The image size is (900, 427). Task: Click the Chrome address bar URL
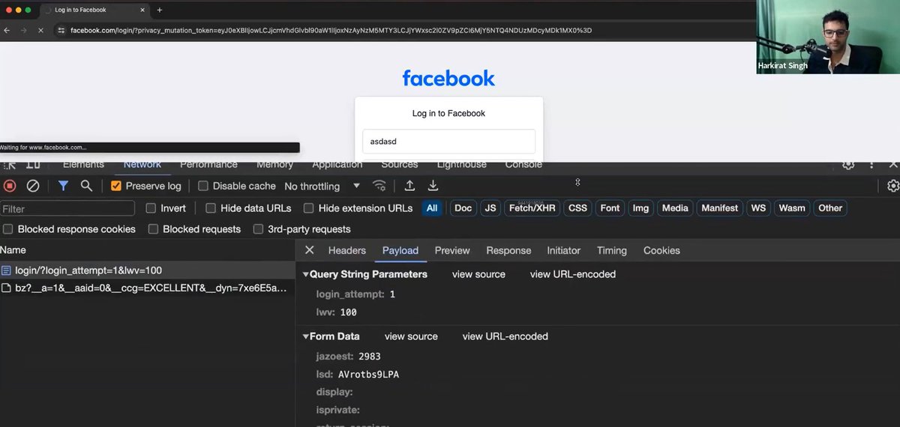(331, 30)
